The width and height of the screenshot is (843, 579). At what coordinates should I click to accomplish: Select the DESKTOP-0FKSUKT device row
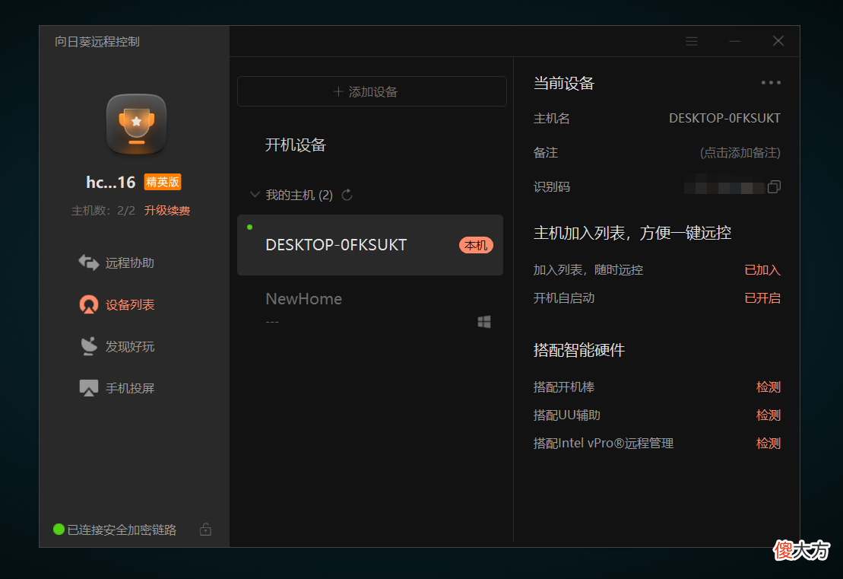coord(370,245)
